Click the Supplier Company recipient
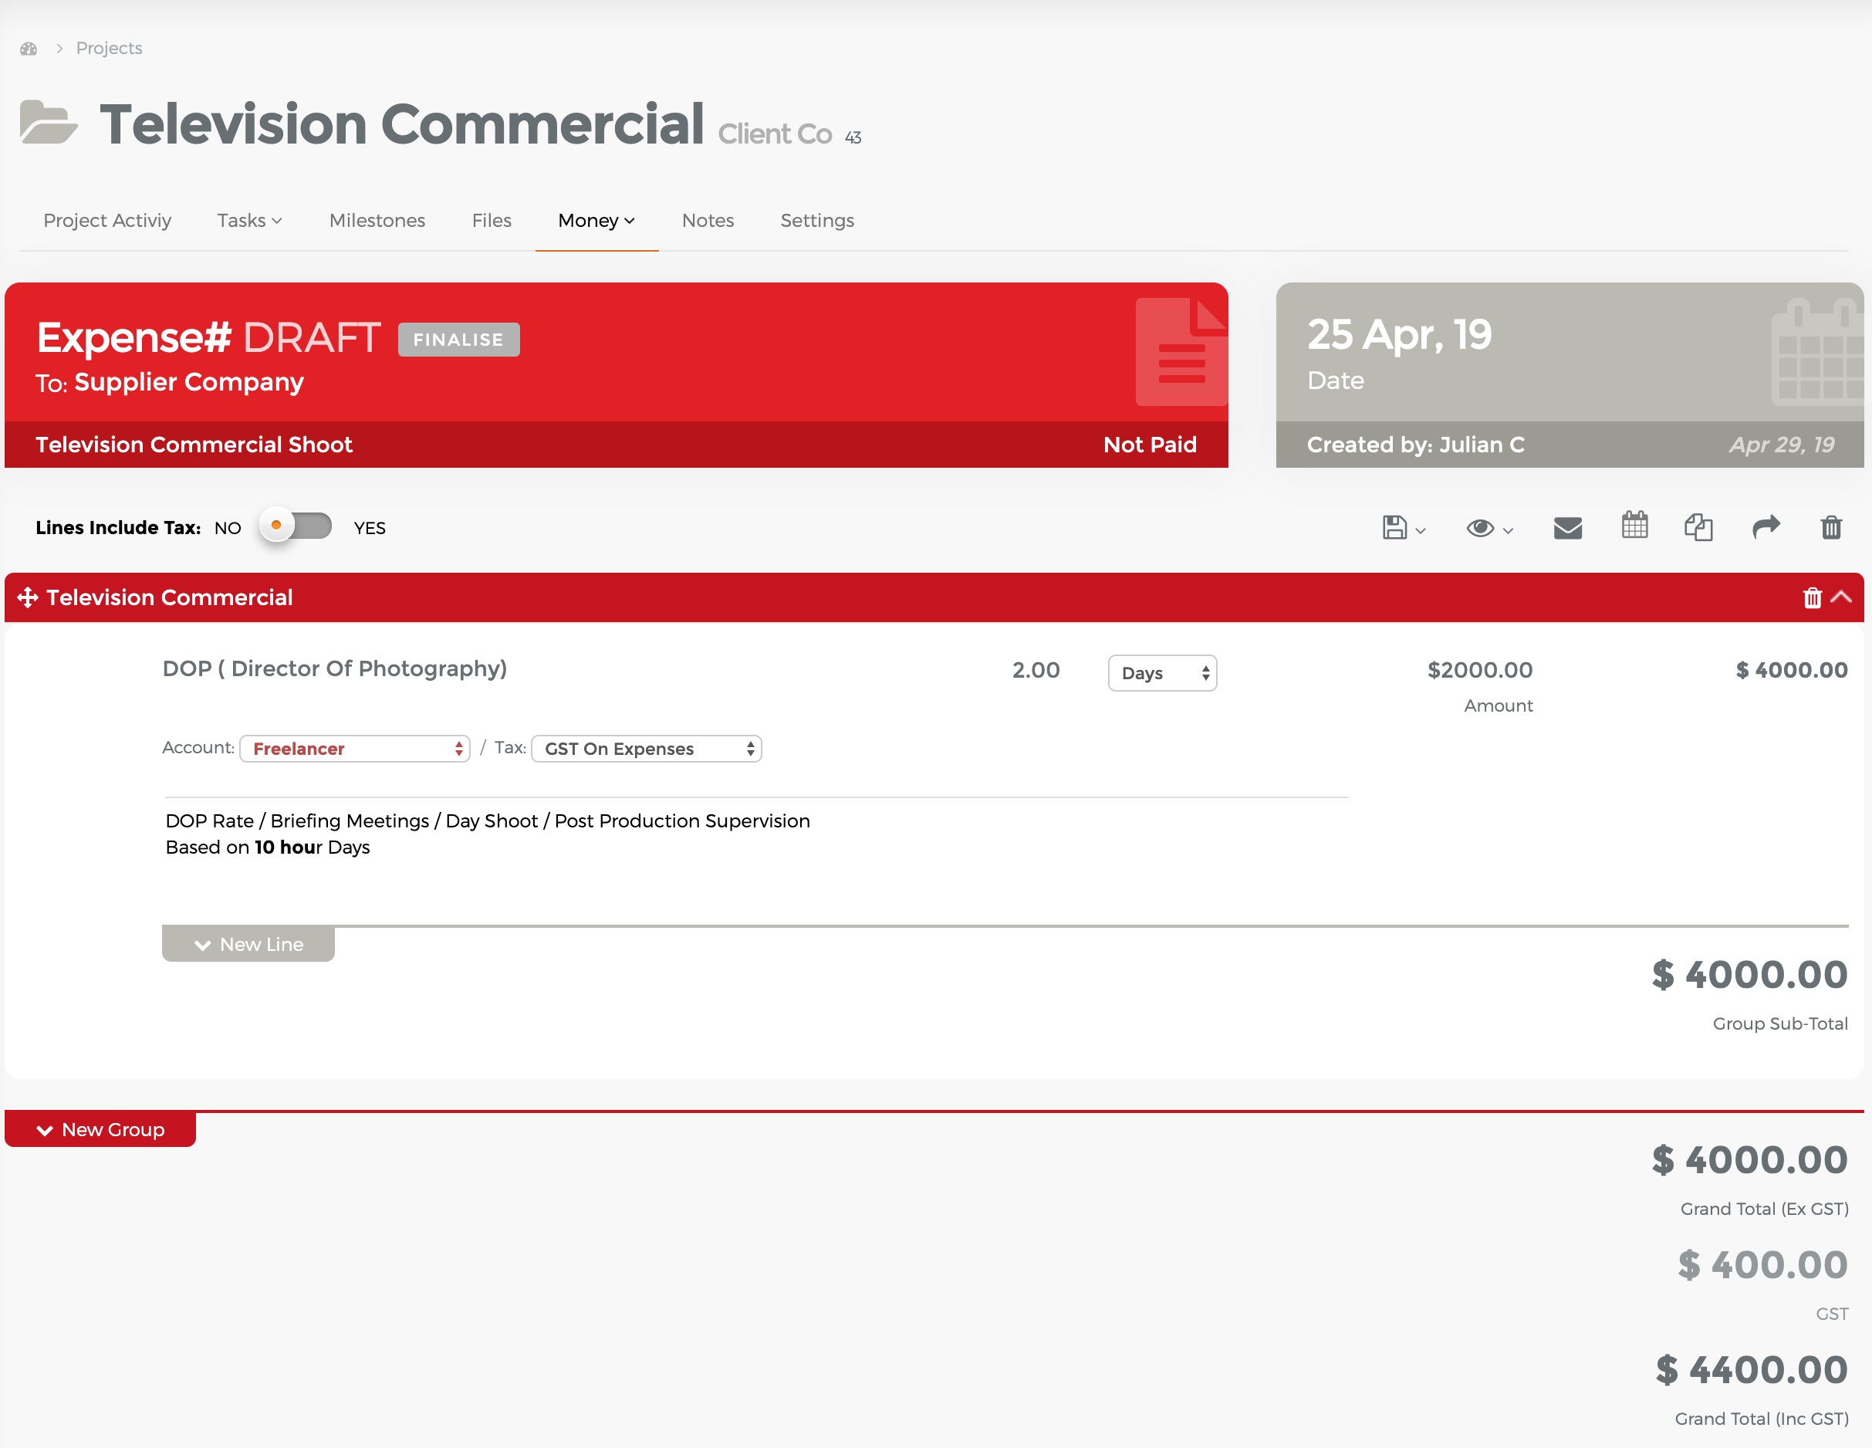 188,381
